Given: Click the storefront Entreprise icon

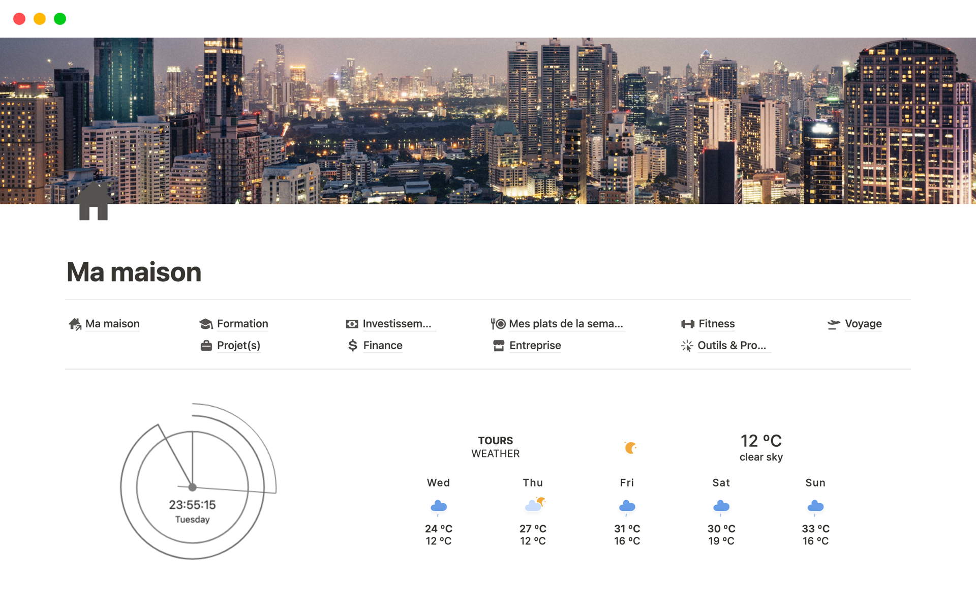Looking at the screenshot, I should point(498,346).
